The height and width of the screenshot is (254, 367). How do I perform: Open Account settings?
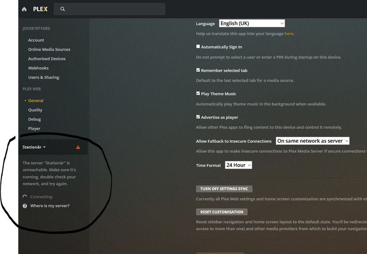tap(36, 40)
